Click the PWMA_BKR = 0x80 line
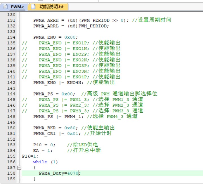The width and height of the screenshot is (203, 184). (54, 128)
